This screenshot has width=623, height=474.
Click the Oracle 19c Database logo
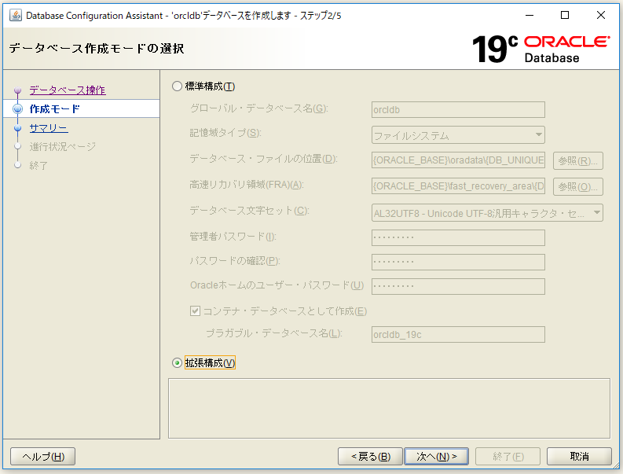tap(541, 50)
